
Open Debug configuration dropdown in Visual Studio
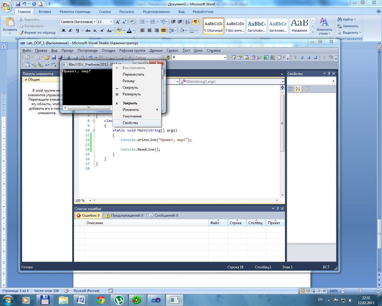click(x=159, y=57)
